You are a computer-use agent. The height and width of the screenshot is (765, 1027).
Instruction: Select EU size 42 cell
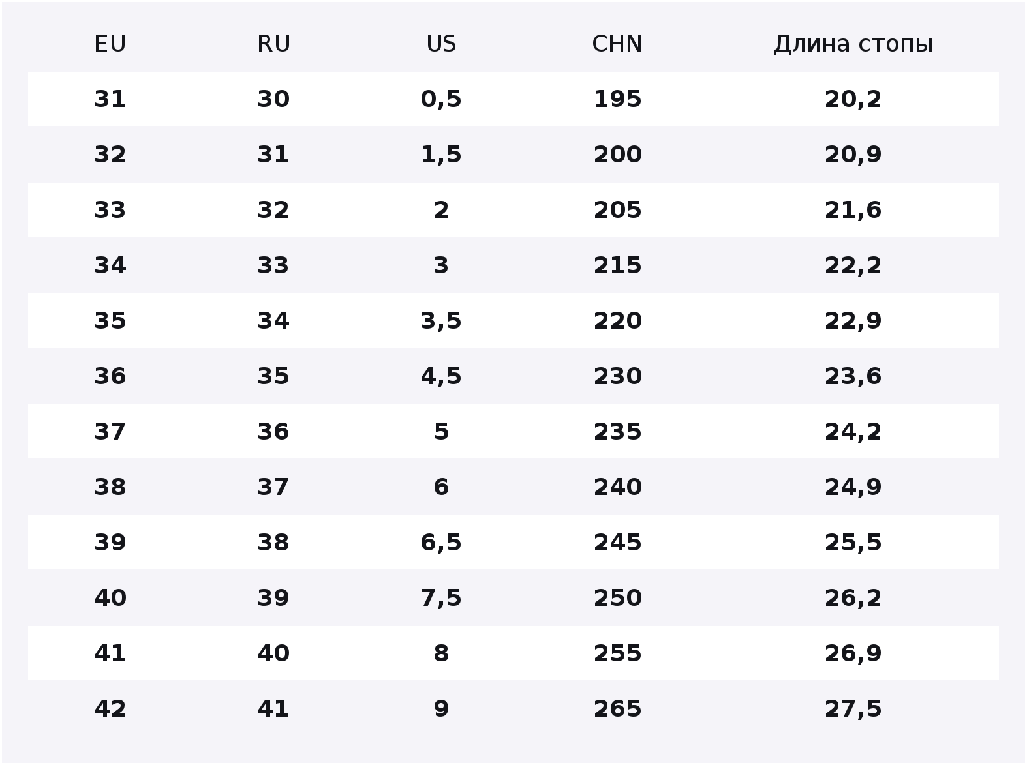click(110, 709)
